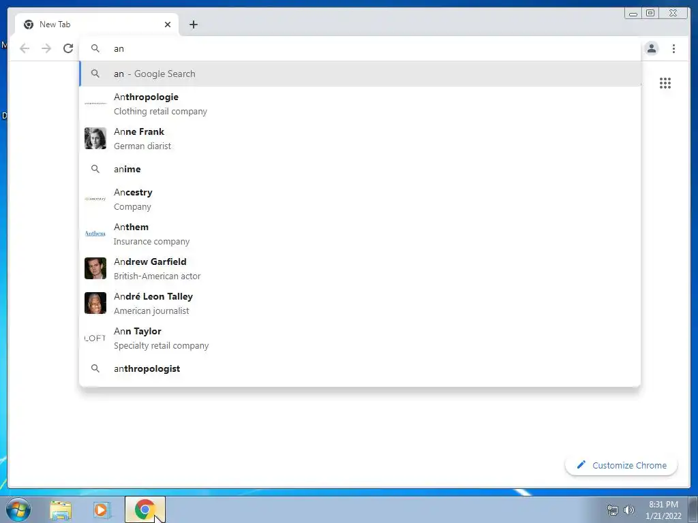Click the forward navigation arrow

click(x=46, y=48)
